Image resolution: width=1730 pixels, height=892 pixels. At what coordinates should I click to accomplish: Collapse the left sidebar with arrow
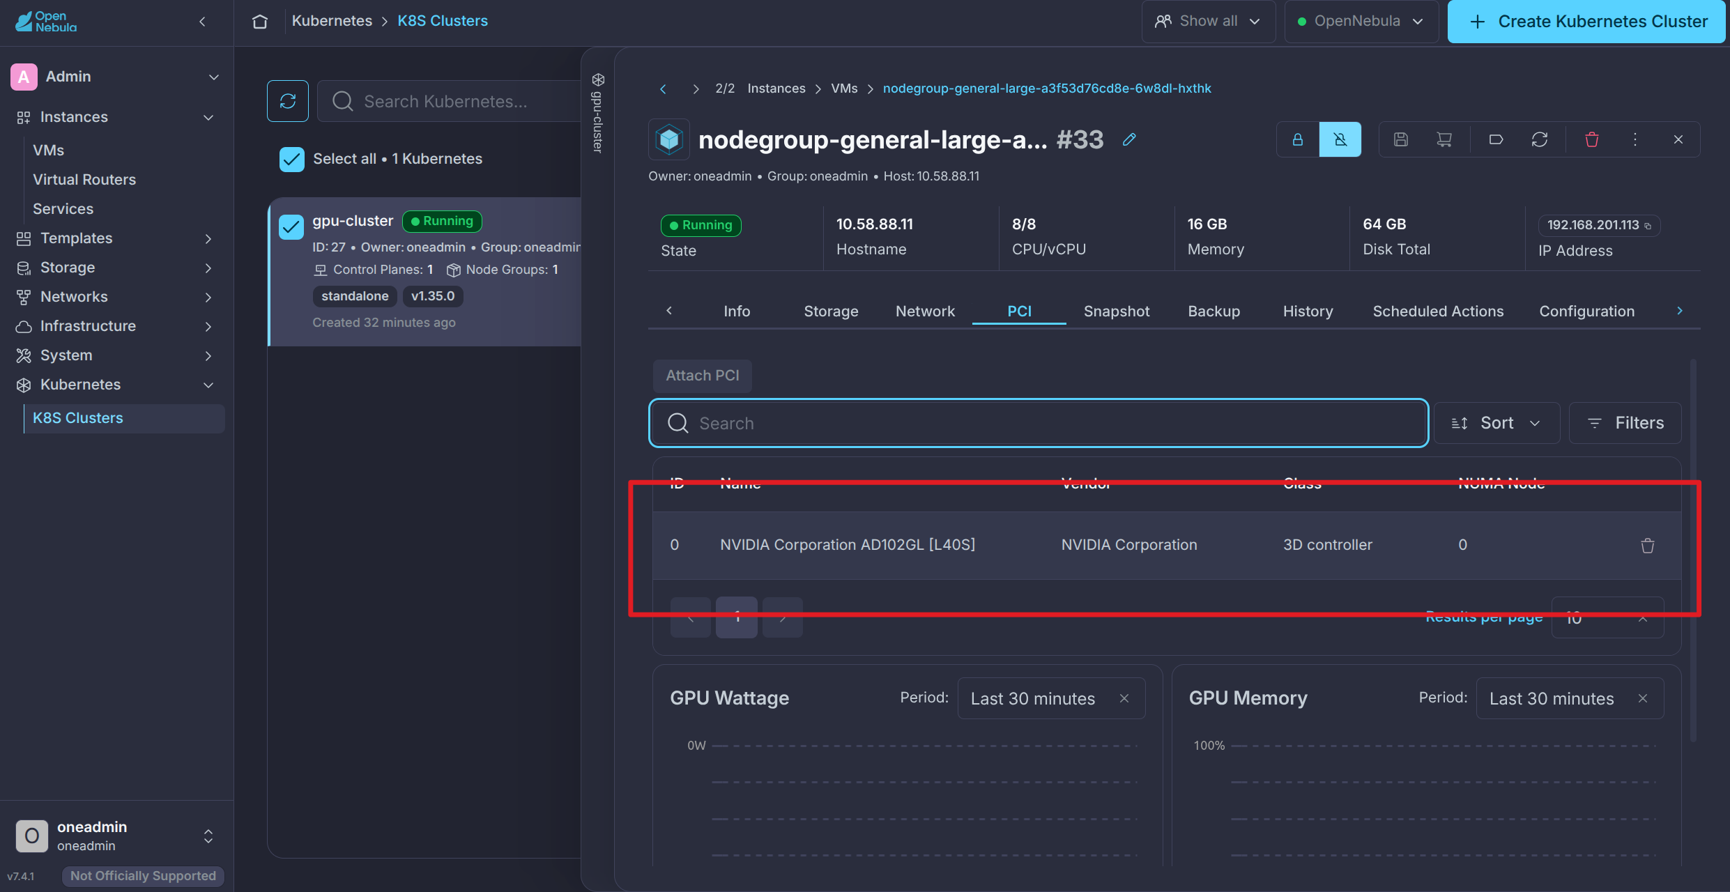pos(202,22)
